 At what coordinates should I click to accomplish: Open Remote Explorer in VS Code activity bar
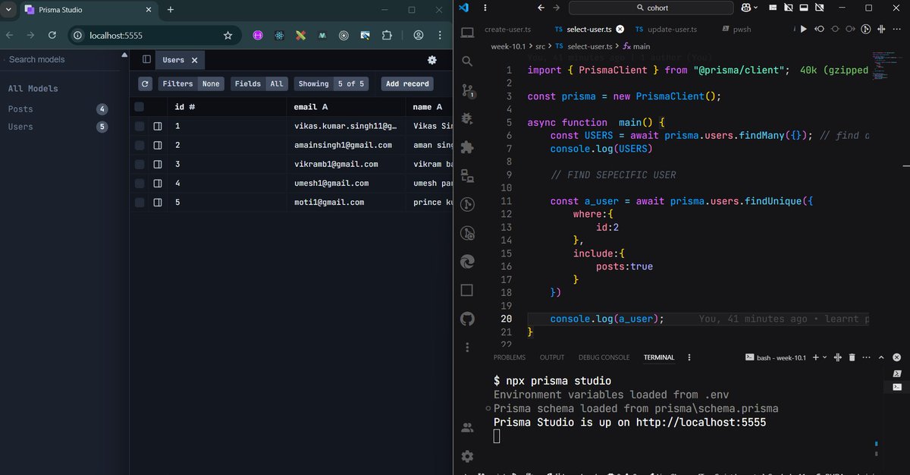(x=467, y=175)
